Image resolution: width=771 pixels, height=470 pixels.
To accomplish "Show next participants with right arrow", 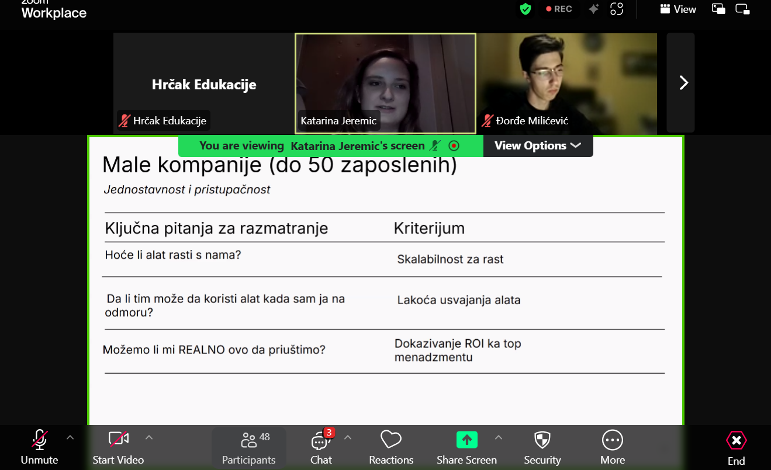I will coord(683,83).
